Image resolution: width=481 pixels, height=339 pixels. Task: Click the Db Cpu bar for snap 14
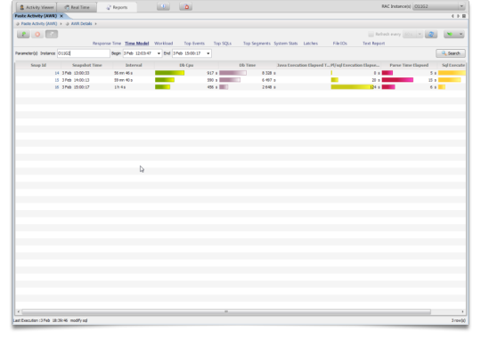click(169, 73)
